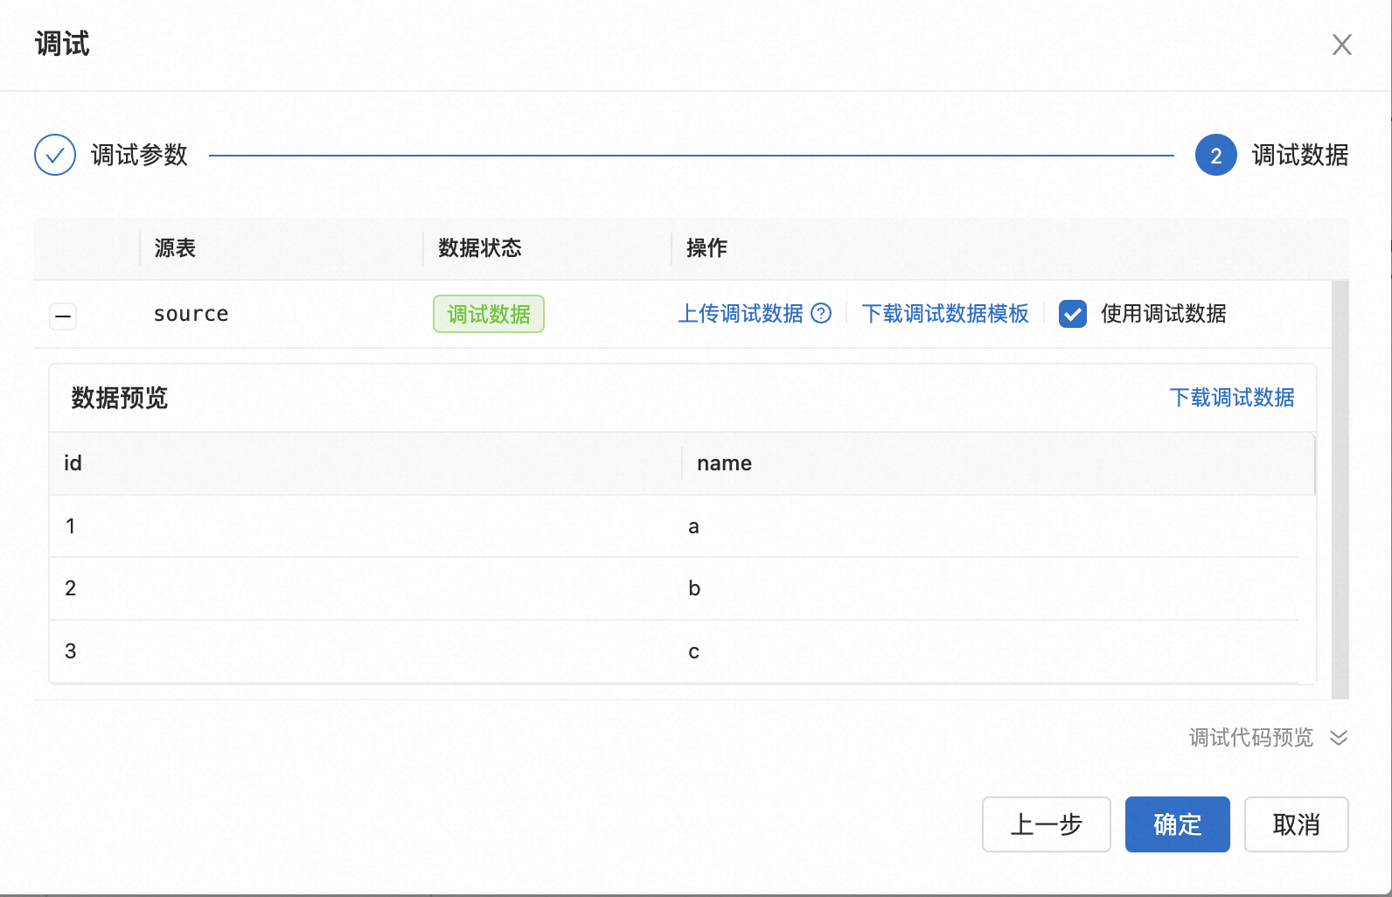Click cell with id 2
Screen dimensions: 1392x897
click(x=70, y=588)
